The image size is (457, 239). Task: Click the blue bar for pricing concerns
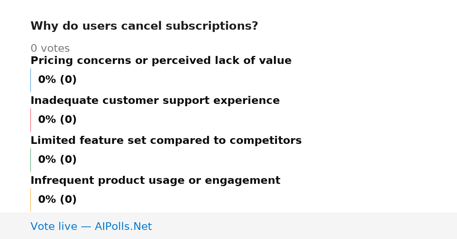coord(30,80)
